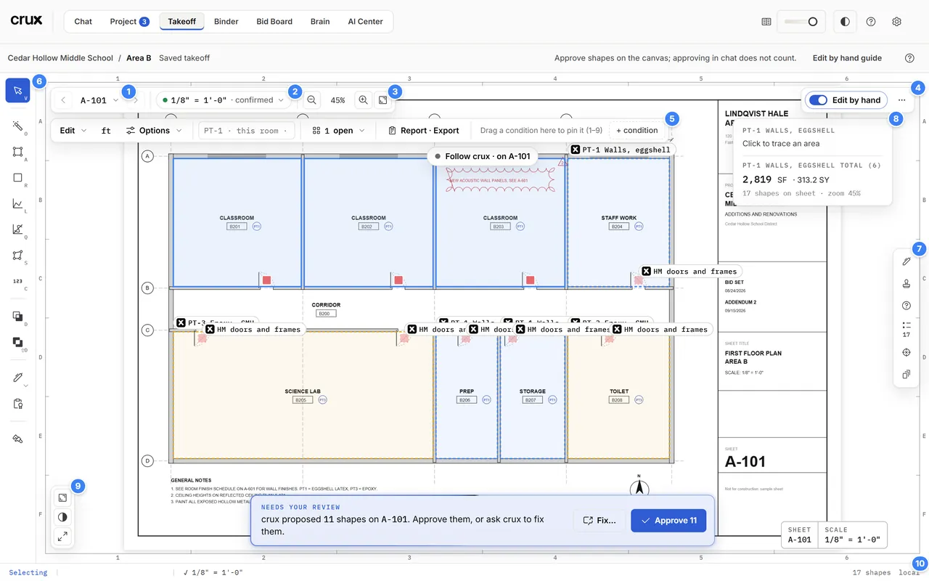Open the stamp tool in right rail
Viewport: 929px width, 581px height.
pyautogui.click(x=906, y=283)
